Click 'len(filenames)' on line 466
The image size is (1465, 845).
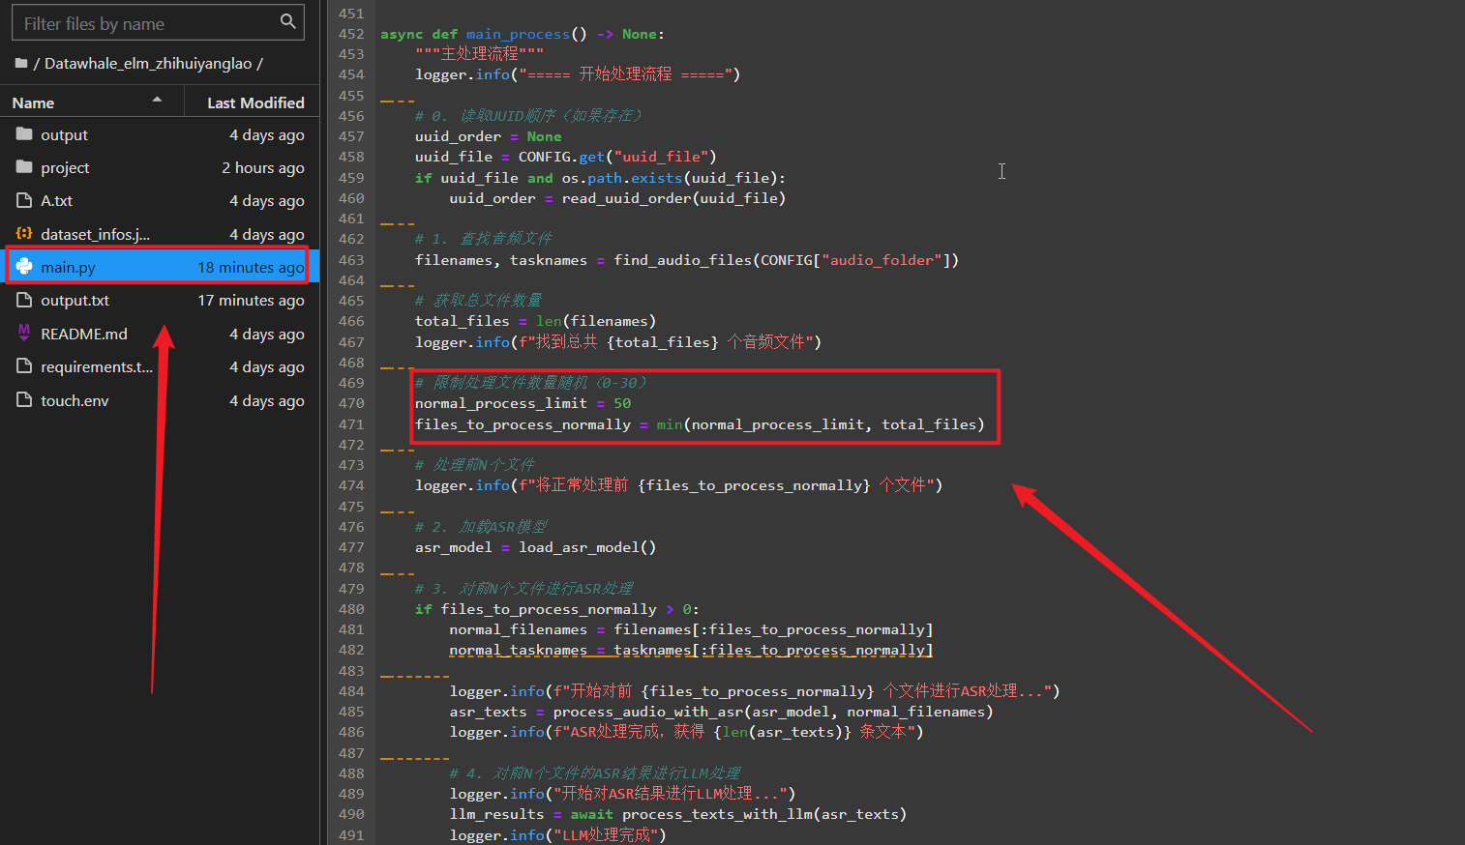596,321
